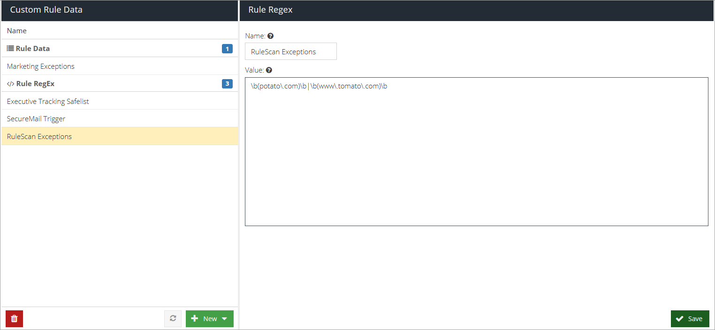The image size is (715, 330).
Task: Click the Rule RegEx count badge 3
Action: point(227,84)
